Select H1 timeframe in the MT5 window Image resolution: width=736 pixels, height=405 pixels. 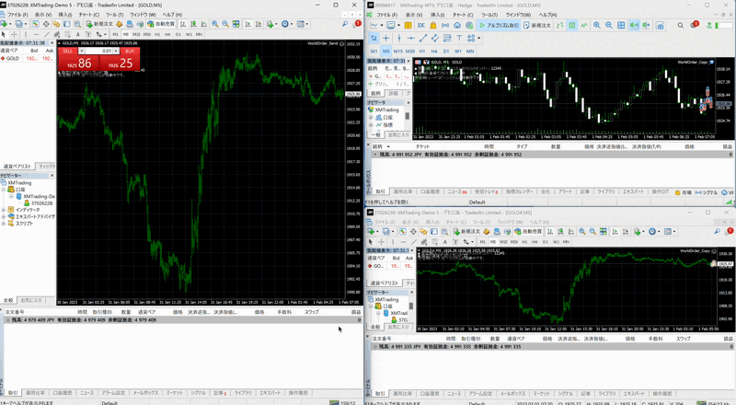424,51
